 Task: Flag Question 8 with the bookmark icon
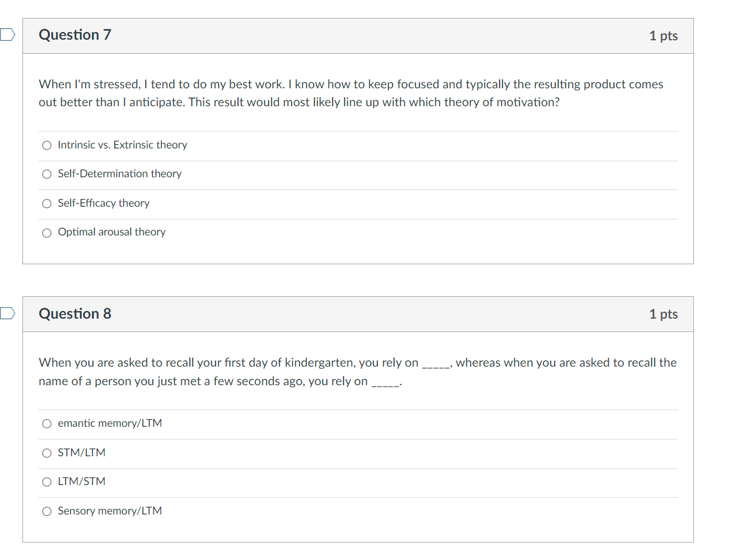(x=8, y=313)
